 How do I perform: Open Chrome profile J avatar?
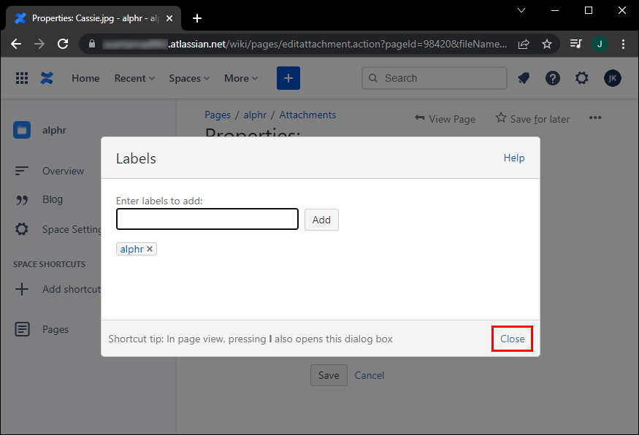600,44
